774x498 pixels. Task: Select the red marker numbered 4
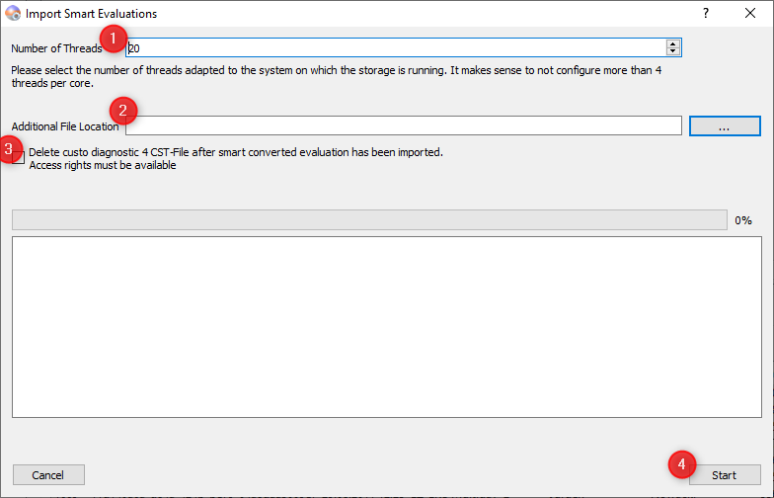coord(682,463)
